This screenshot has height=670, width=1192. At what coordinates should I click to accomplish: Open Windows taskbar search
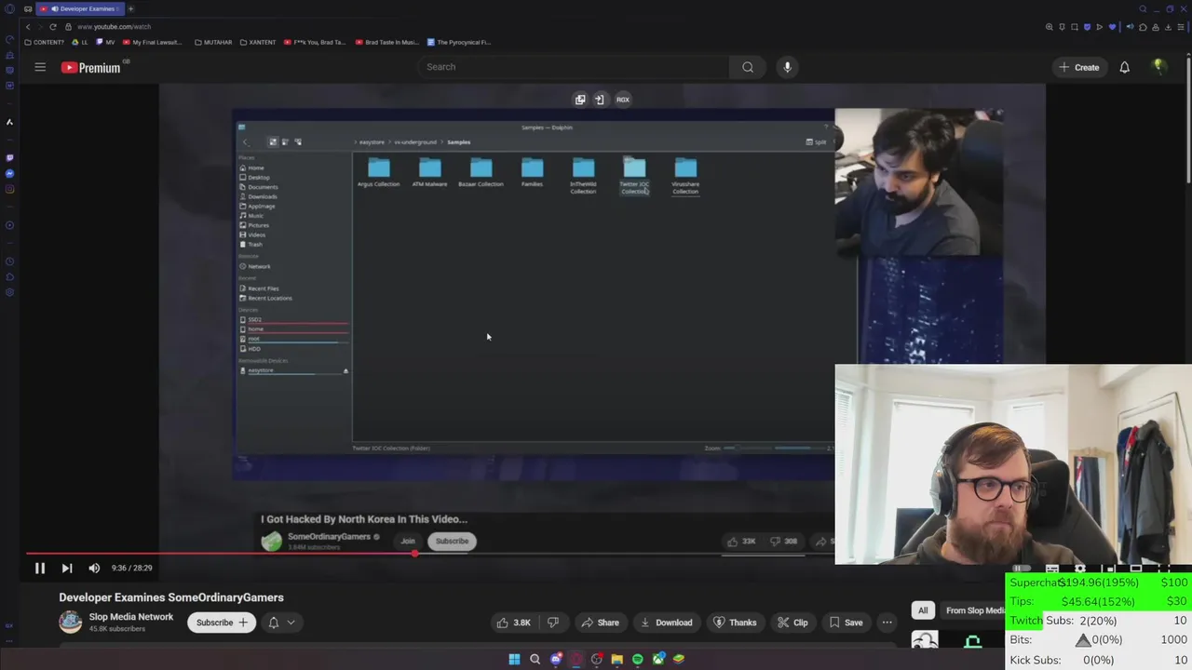[535, 659]
